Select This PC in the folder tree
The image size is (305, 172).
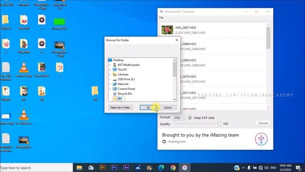click(122, 70)
